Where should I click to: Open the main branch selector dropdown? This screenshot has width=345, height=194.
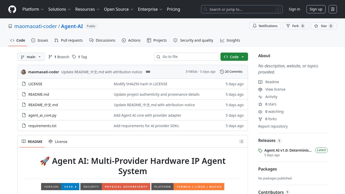click(31, 57)
